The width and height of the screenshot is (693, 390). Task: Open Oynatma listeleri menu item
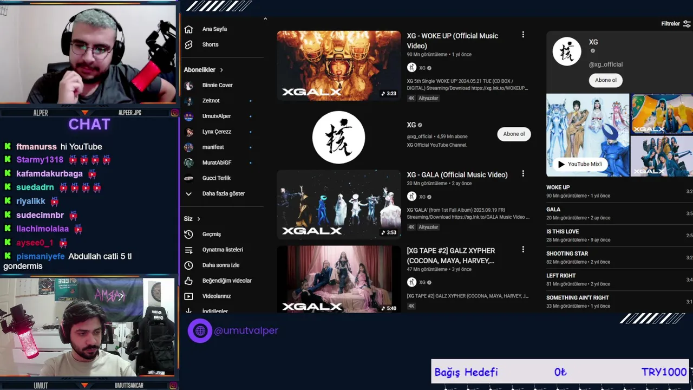click(x=223, y=250)
